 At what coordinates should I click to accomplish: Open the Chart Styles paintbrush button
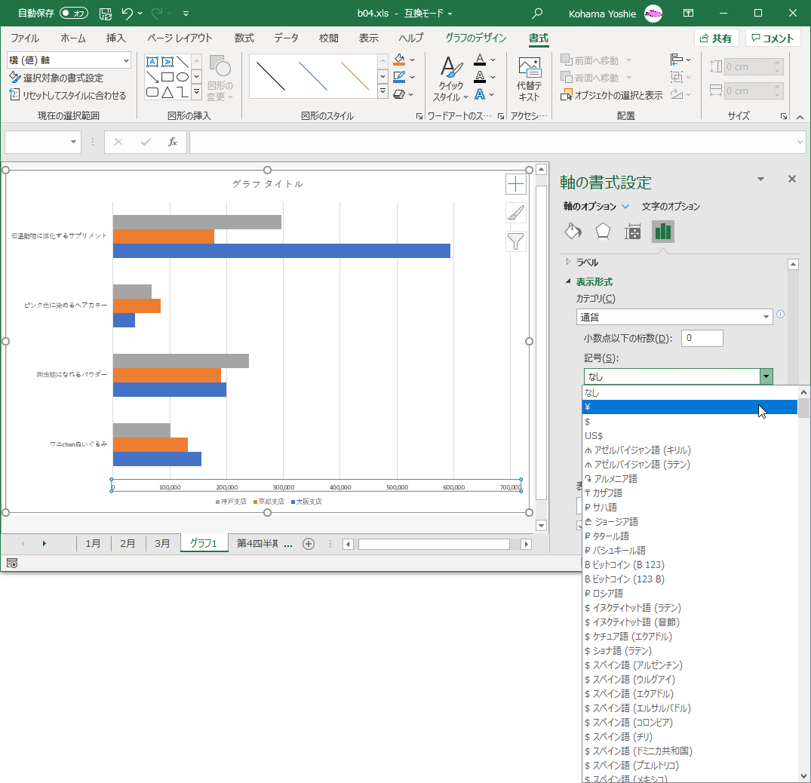[515, 213]
